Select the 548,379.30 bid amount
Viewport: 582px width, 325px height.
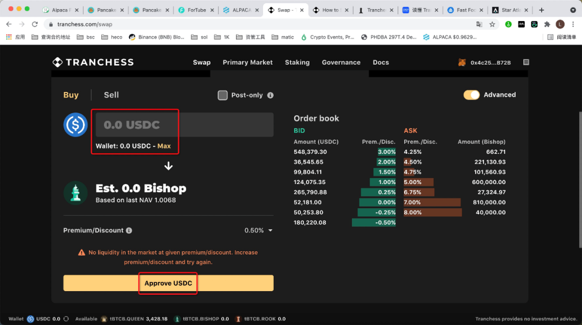click(310, 152)
